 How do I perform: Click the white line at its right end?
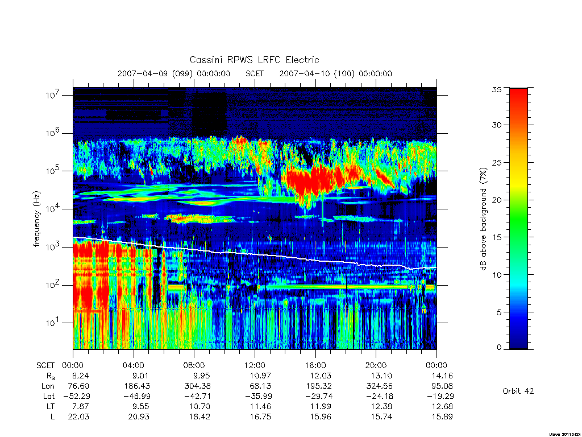(434, 267)
